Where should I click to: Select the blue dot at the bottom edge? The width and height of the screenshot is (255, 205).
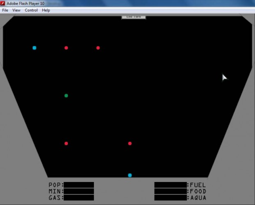(x=130, y=175)
